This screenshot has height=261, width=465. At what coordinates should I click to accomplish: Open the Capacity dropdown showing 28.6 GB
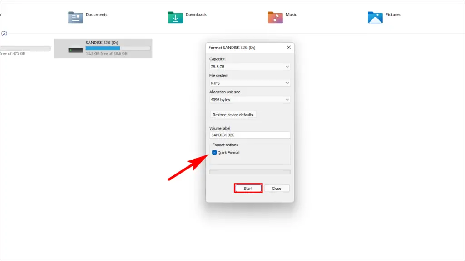pos(250,67)
